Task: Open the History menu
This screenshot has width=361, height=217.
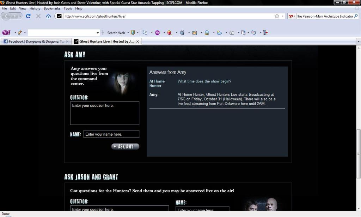Action: (35, 8)
